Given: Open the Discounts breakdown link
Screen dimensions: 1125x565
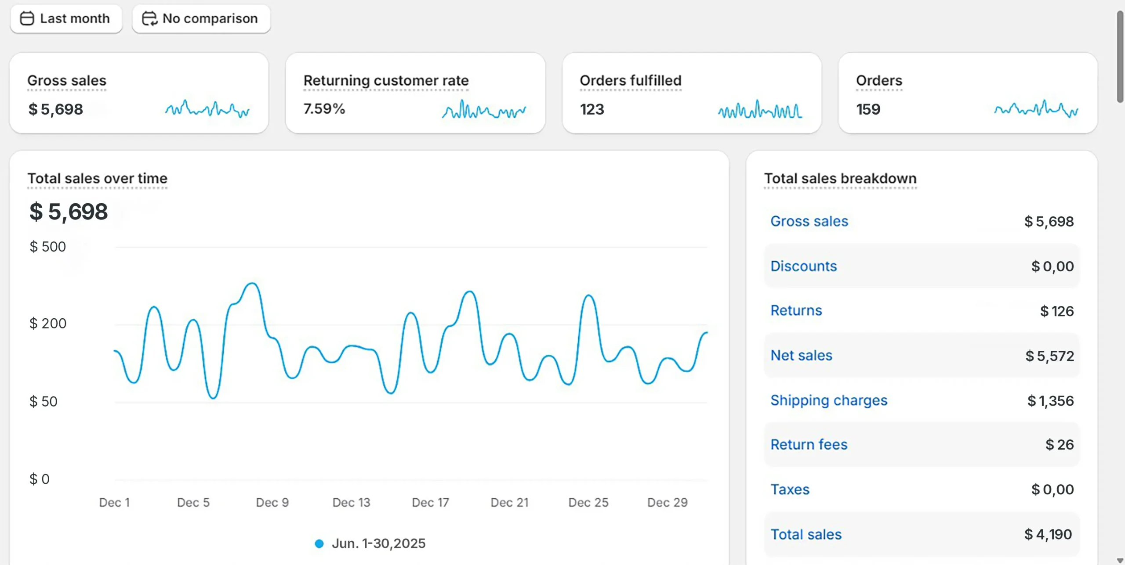Looking at the screenshot, I should coord(803,266).
